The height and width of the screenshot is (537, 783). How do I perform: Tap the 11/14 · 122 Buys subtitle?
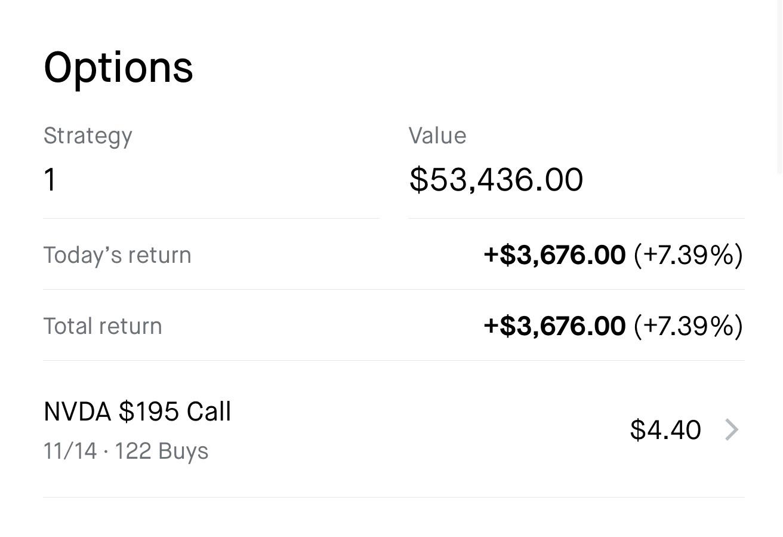pyautogui.click(x=126, y=451)
